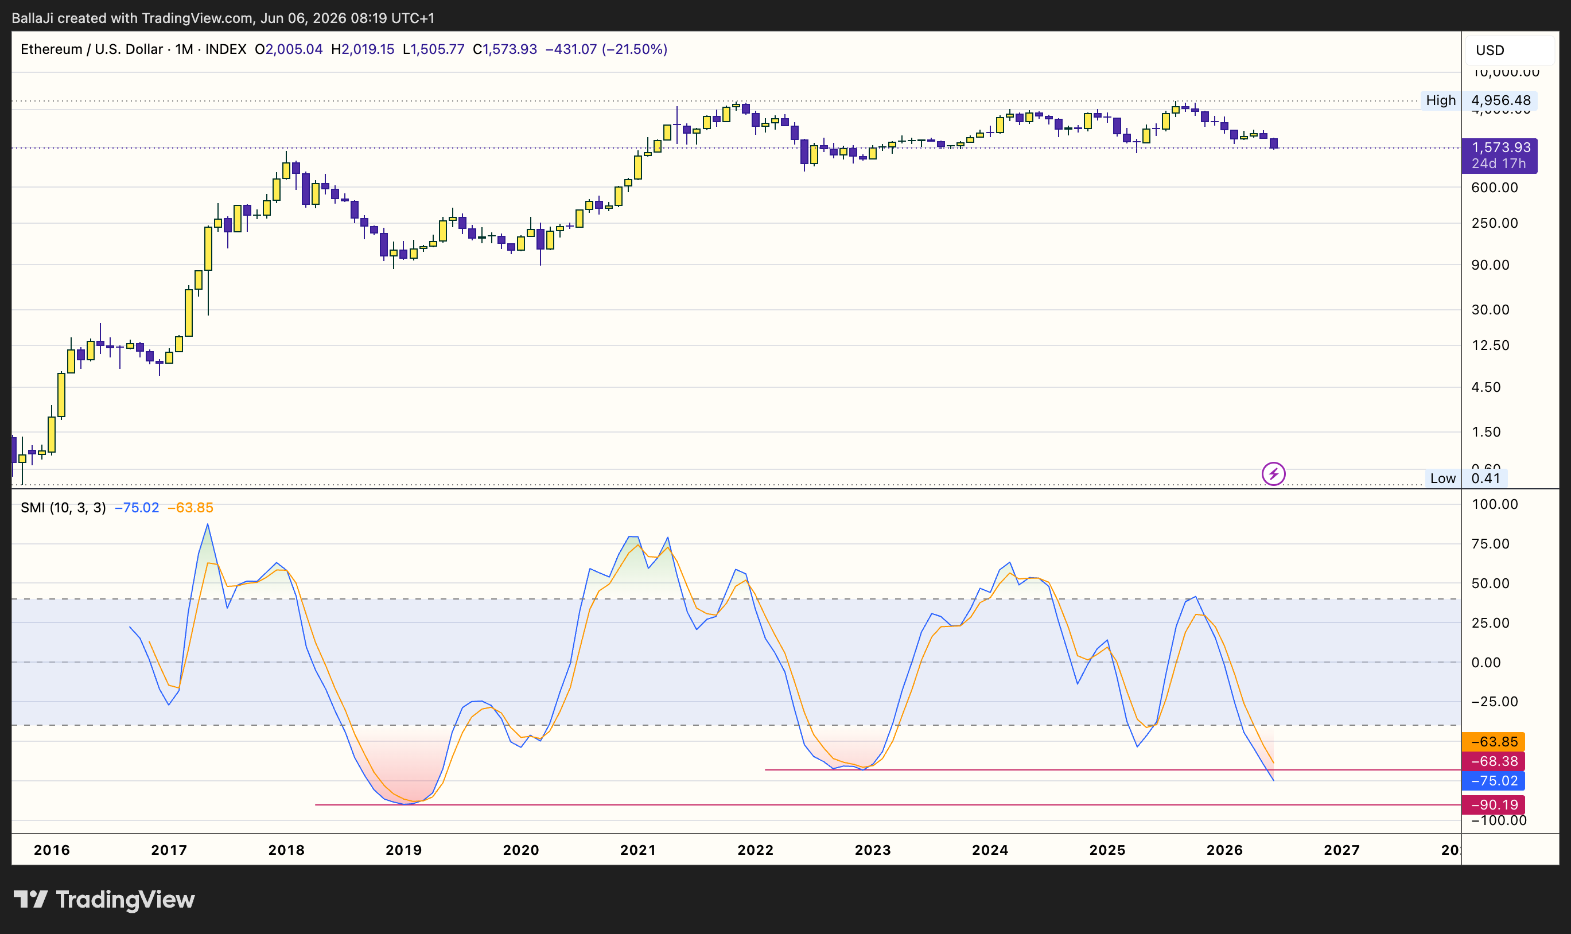This screenshot has height=934, width=1571.
Task: Click the 2022 label on the time axis
Action: tap(755, 850)
